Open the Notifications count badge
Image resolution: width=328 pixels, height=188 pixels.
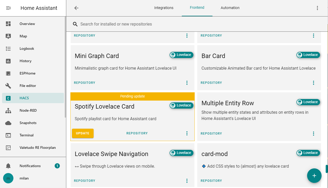click(x=57, y=166)
